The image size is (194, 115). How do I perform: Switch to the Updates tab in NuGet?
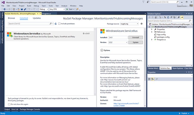(37, 18)
